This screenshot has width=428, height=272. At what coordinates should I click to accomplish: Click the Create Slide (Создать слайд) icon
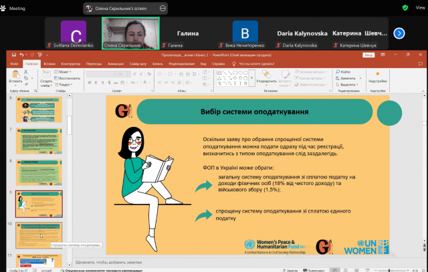pyautogui.click(x=45, y=74)
